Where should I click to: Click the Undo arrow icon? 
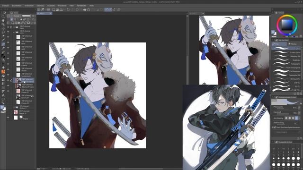pyautogui.click(x=68, y=9)
